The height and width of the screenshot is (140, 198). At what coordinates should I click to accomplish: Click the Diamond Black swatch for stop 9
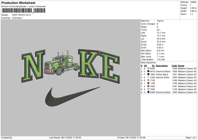[x=148, y=92]
